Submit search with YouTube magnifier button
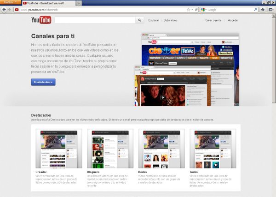Image resolution: width=276 pixels, height=197 pixels. click(x=139, y=20)
